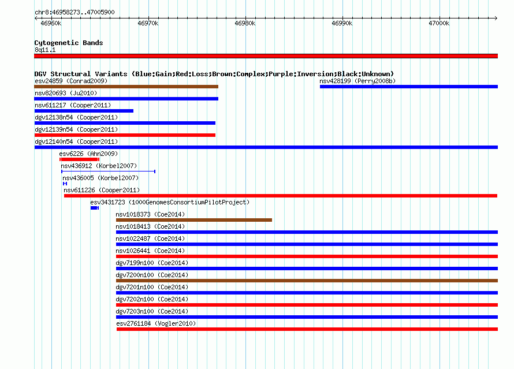This screenshot has width=514, height=369.
Task: Open variant label dgv7199n100 (Coe2014)
Action: [152, 263]
